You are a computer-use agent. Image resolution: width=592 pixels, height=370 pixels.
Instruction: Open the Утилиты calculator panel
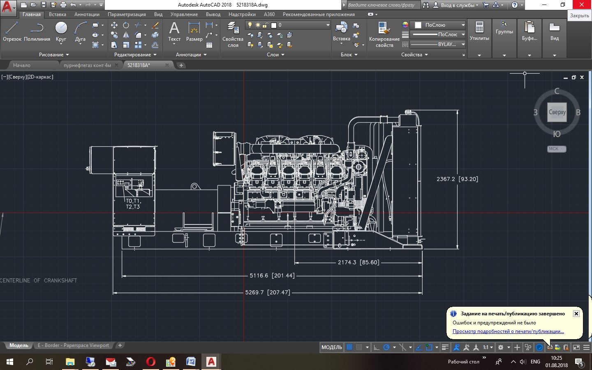[479, 32]
